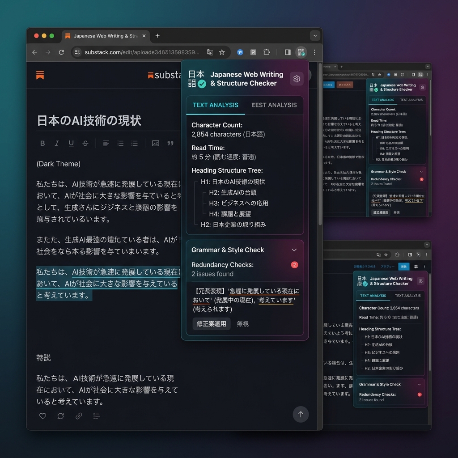This screenshot has height=458, width=458.
Task: Click the browser forward arrow
Action: tap(48, 52)
